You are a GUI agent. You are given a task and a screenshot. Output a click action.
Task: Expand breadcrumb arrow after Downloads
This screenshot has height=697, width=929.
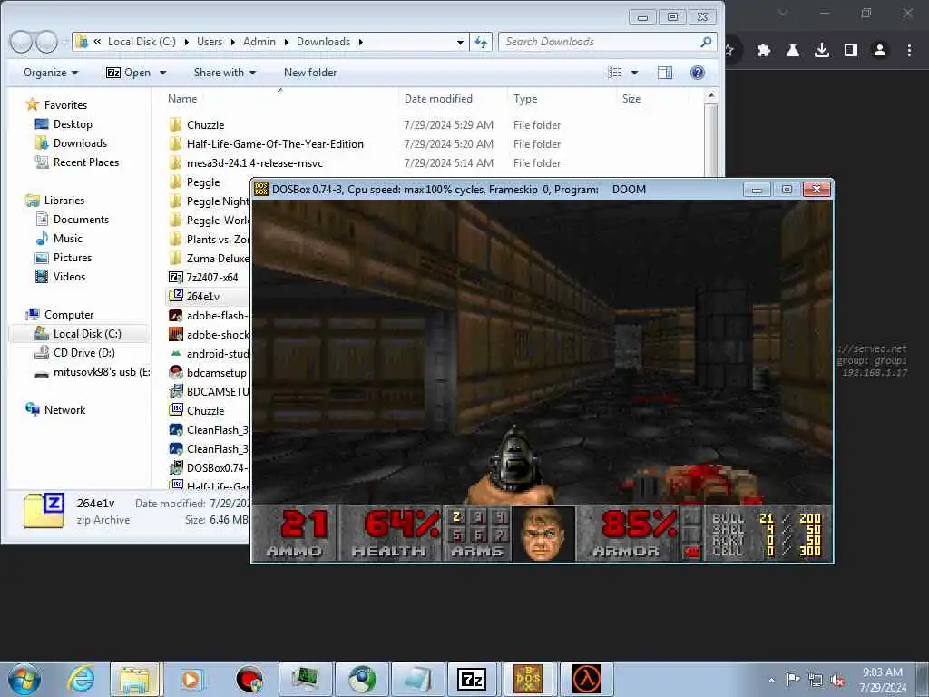360,42
